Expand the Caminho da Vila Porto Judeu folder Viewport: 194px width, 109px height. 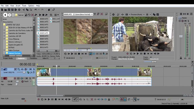[4, 30]
